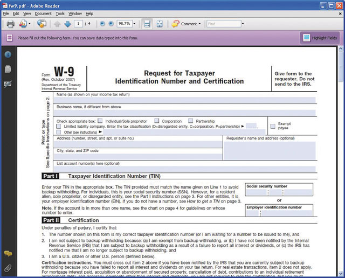Click the vertical scrollbar thumb

[x=341, y=67]
